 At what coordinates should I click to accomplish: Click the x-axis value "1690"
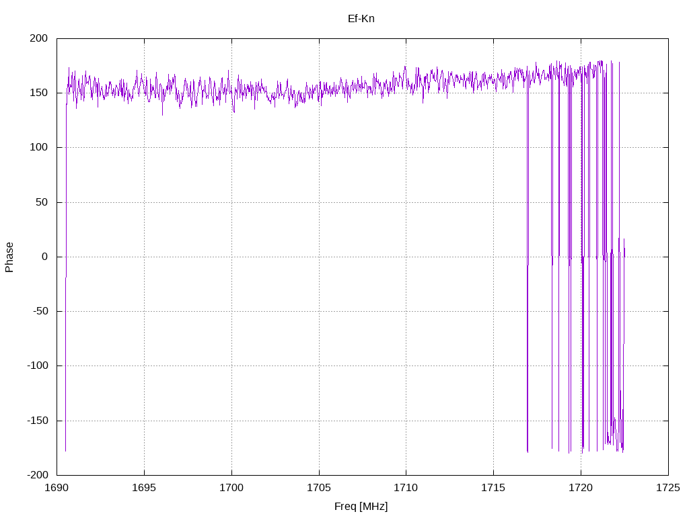[x=57, y=488]
